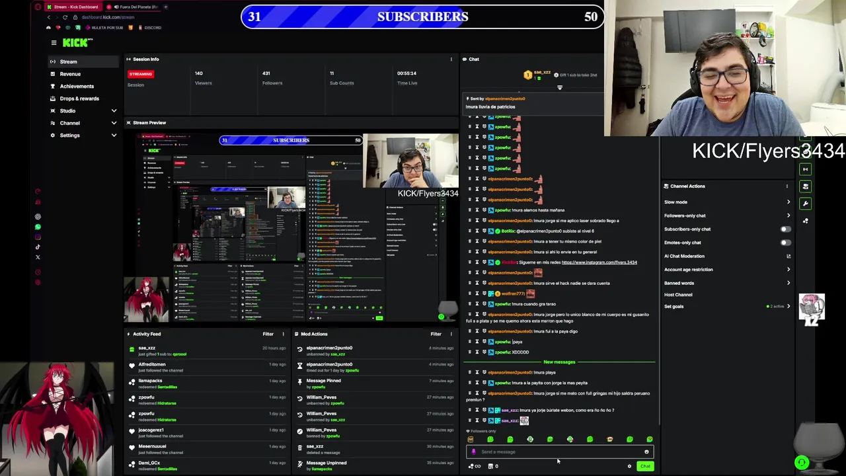Open the Mod Actions Filter

click(436, 334)
